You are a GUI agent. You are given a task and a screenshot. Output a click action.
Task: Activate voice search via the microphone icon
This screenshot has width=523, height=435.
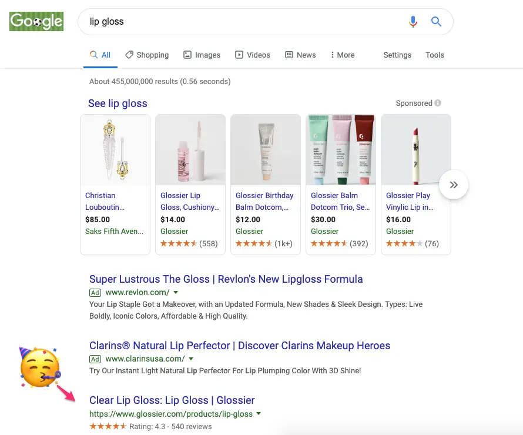413,21
